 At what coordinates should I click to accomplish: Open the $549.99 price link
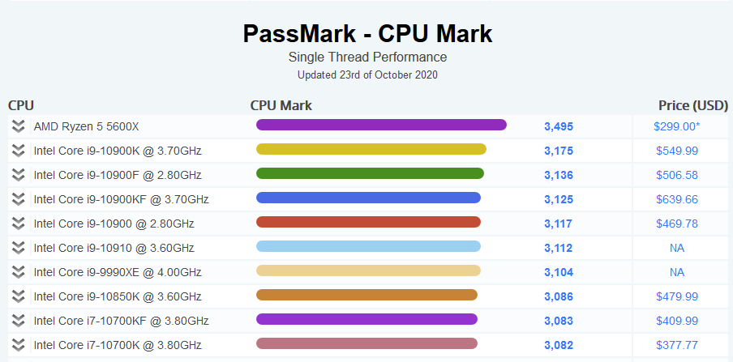click(676, 151)
